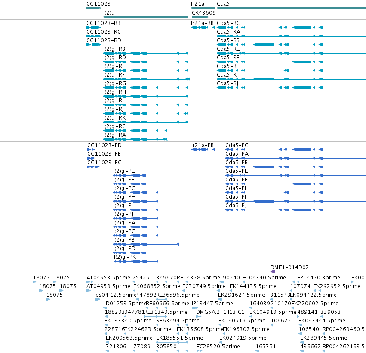Select the CG11023-PD protein label

(105, 145)
